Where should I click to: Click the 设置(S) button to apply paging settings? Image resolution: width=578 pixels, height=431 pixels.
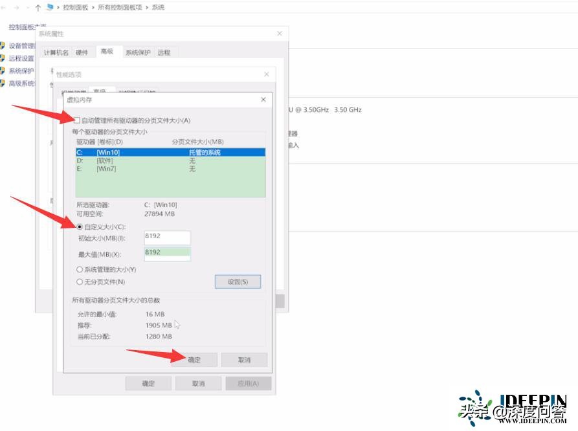(x=238, y=281)
